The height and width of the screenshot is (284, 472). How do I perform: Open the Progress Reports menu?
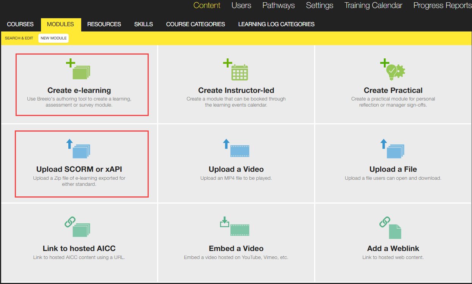click(442, 5)
